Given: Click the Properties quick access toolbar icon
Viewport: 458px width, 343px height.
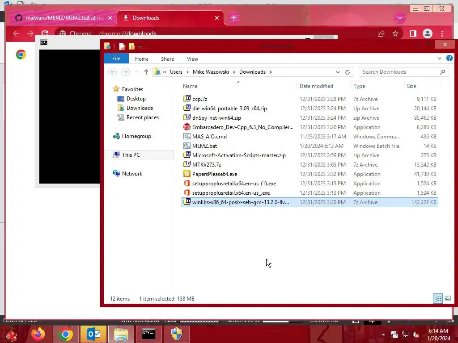Looking at the screenshot, I should [122, 46].
